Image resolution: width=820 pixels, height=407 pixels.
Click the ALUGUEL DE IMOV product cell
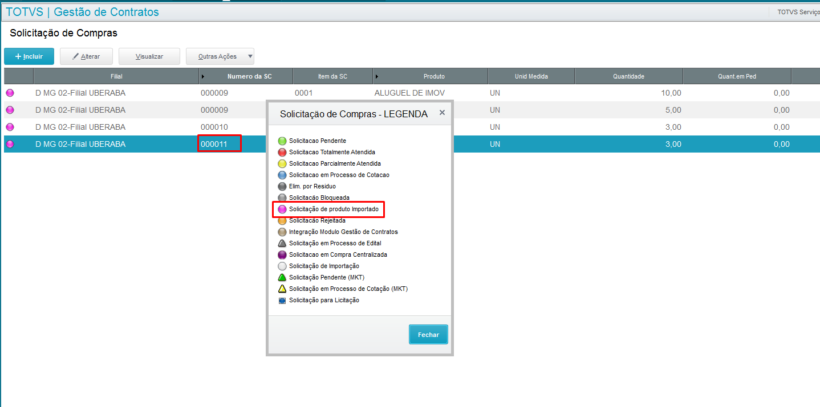[409, 93]
